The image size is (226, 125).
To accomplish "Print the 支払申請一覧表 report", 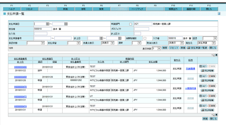I will (x=197, y=48).
